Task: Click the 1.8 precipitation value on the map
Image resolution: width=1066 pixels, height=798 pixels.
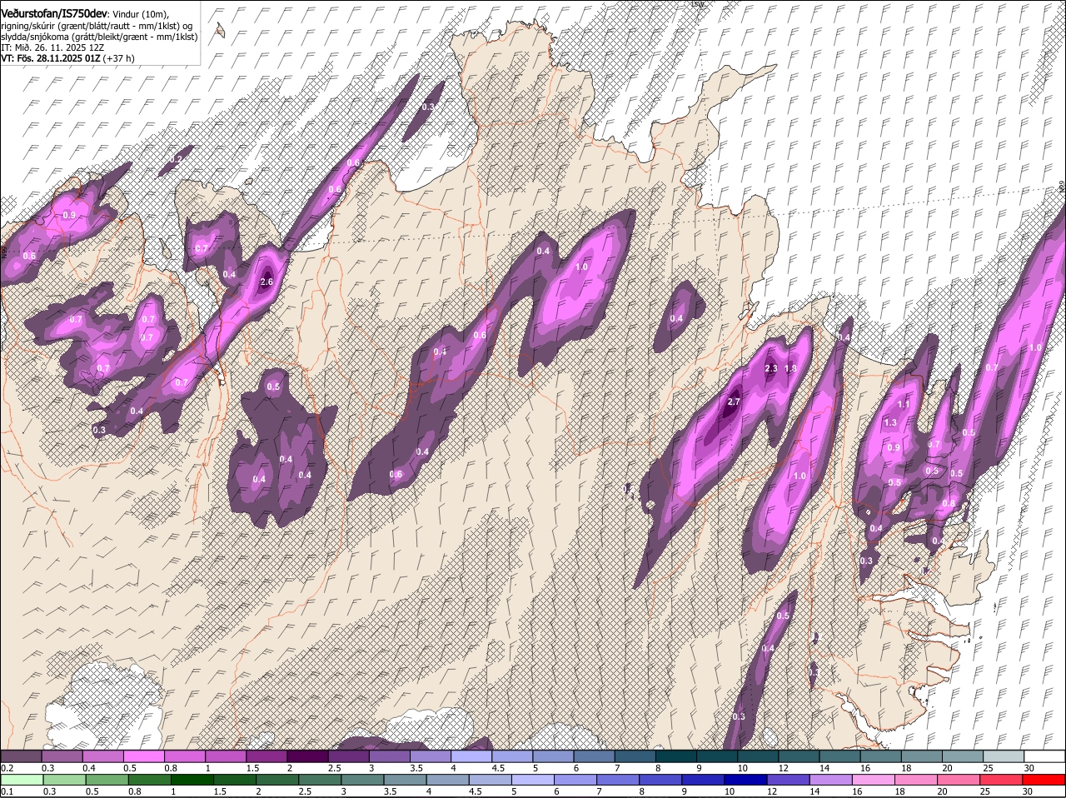Action: coord(791,368)
